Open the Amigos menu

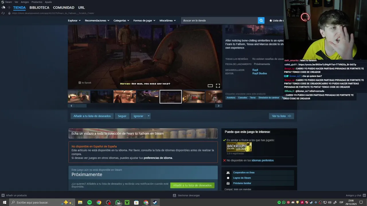point(25,2)
